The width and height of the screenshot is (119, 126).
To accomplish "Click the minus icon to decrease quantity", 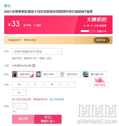I will (x=14, y=106).
